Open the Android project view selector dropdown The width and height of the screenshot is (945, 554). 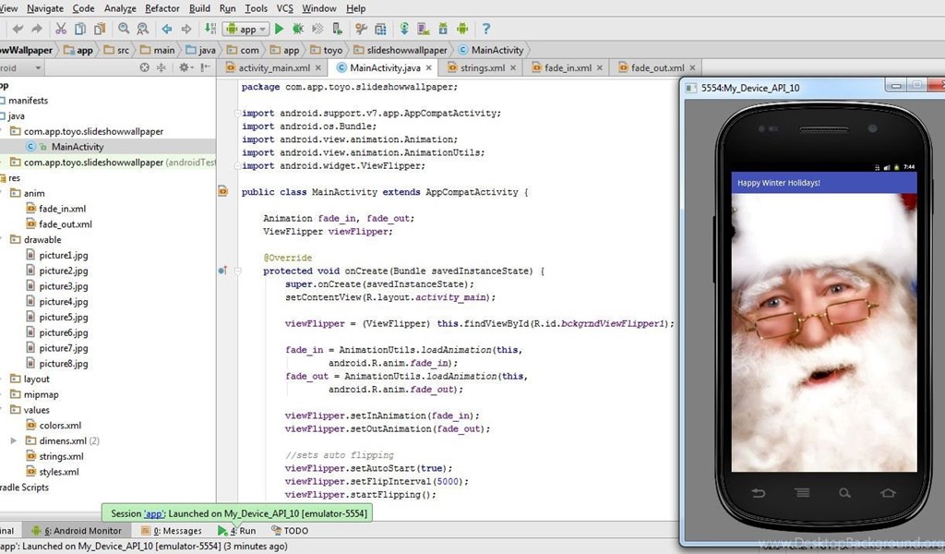(x=36, y=67)
